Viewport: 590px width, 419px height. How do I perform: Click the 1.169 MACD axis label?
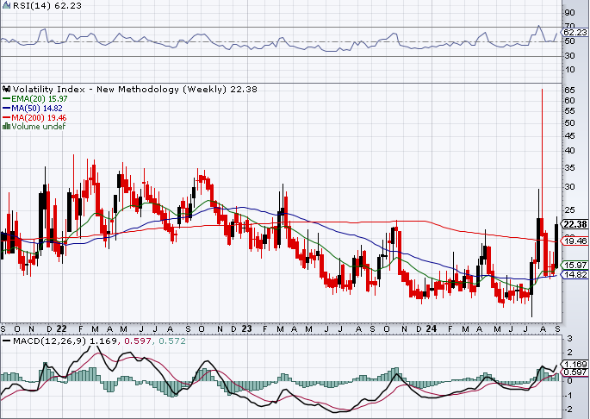[574, 364]
